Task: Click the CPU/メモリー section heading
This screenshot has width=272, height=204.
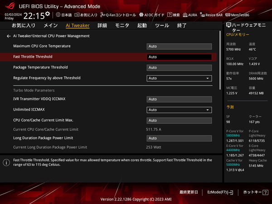Action: 238,34
